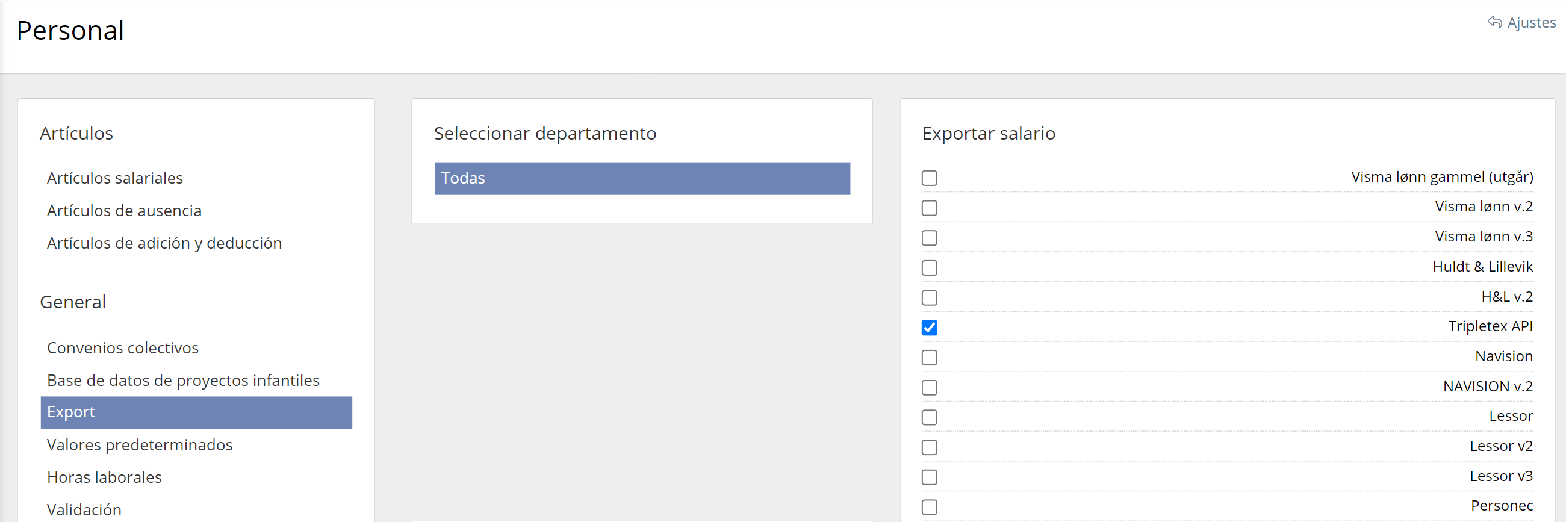
Task: Select the Personec export checkbox
Action: (929, 507)
